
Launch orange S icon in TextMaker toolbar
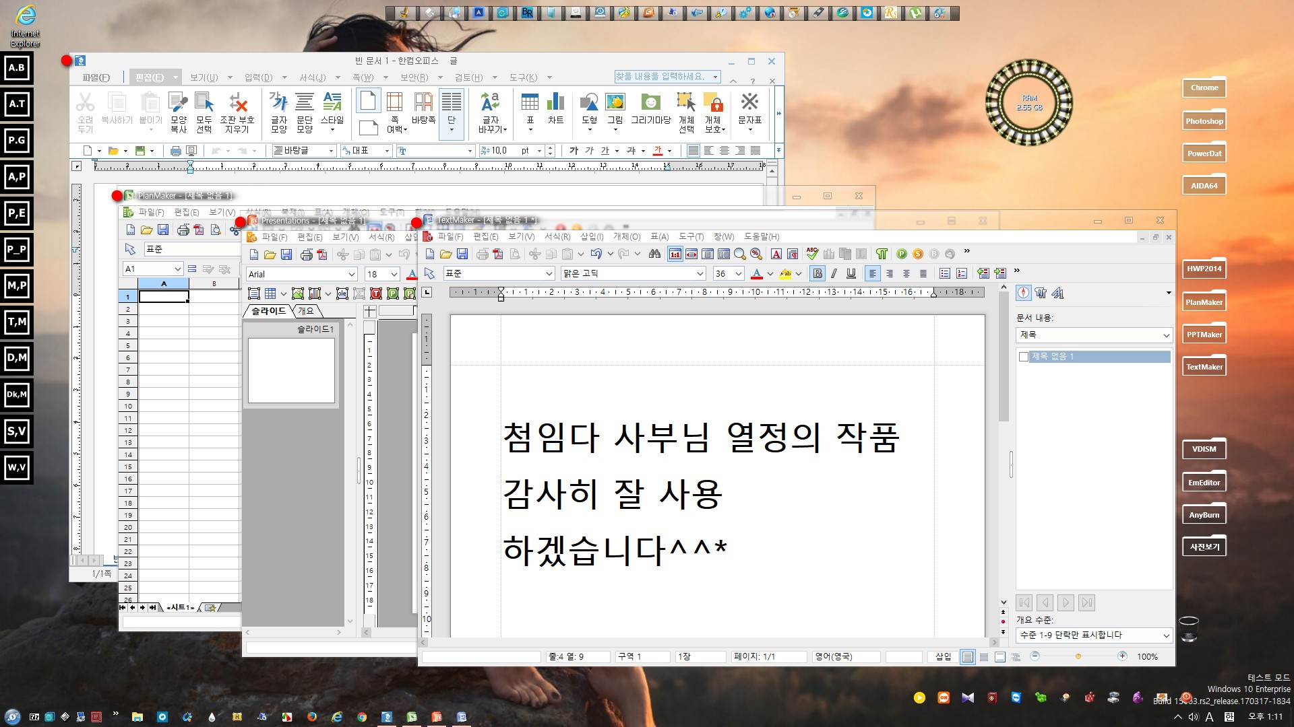pyautogui.click(x=918, y=254)
